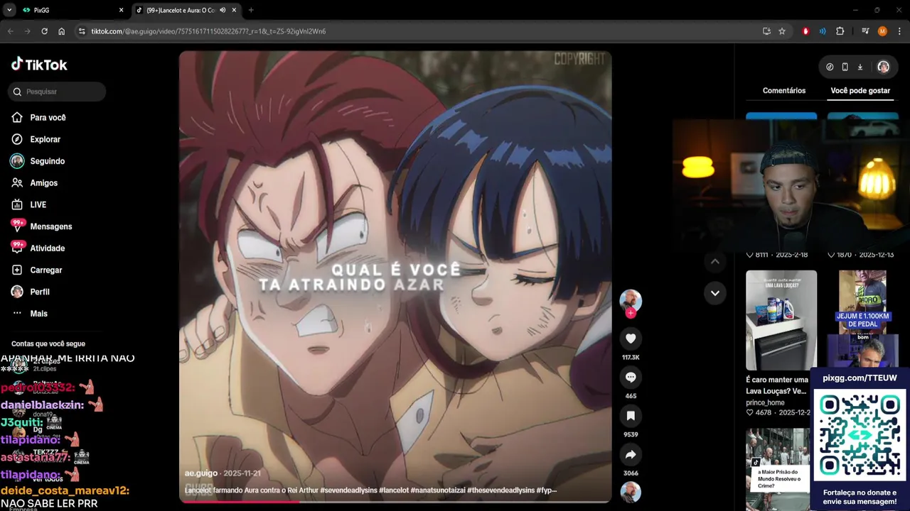This screenshot has height=511, width=910.
Task: Open the ae.guigo username link on video
Action: [x=201, y=473]
